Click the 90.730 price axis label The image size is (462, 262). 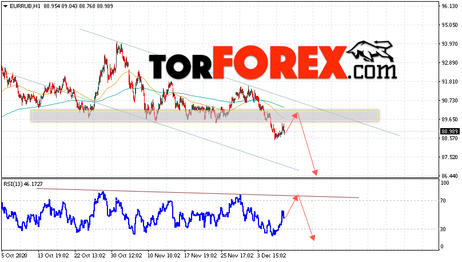449,101
